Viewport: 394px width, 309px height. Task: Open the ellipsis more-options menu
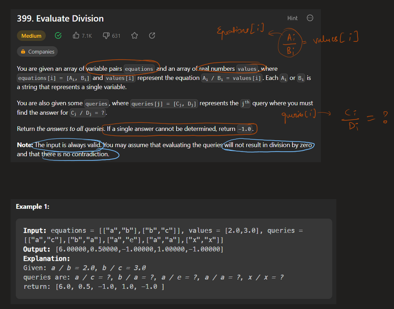(x=310, y=18)
